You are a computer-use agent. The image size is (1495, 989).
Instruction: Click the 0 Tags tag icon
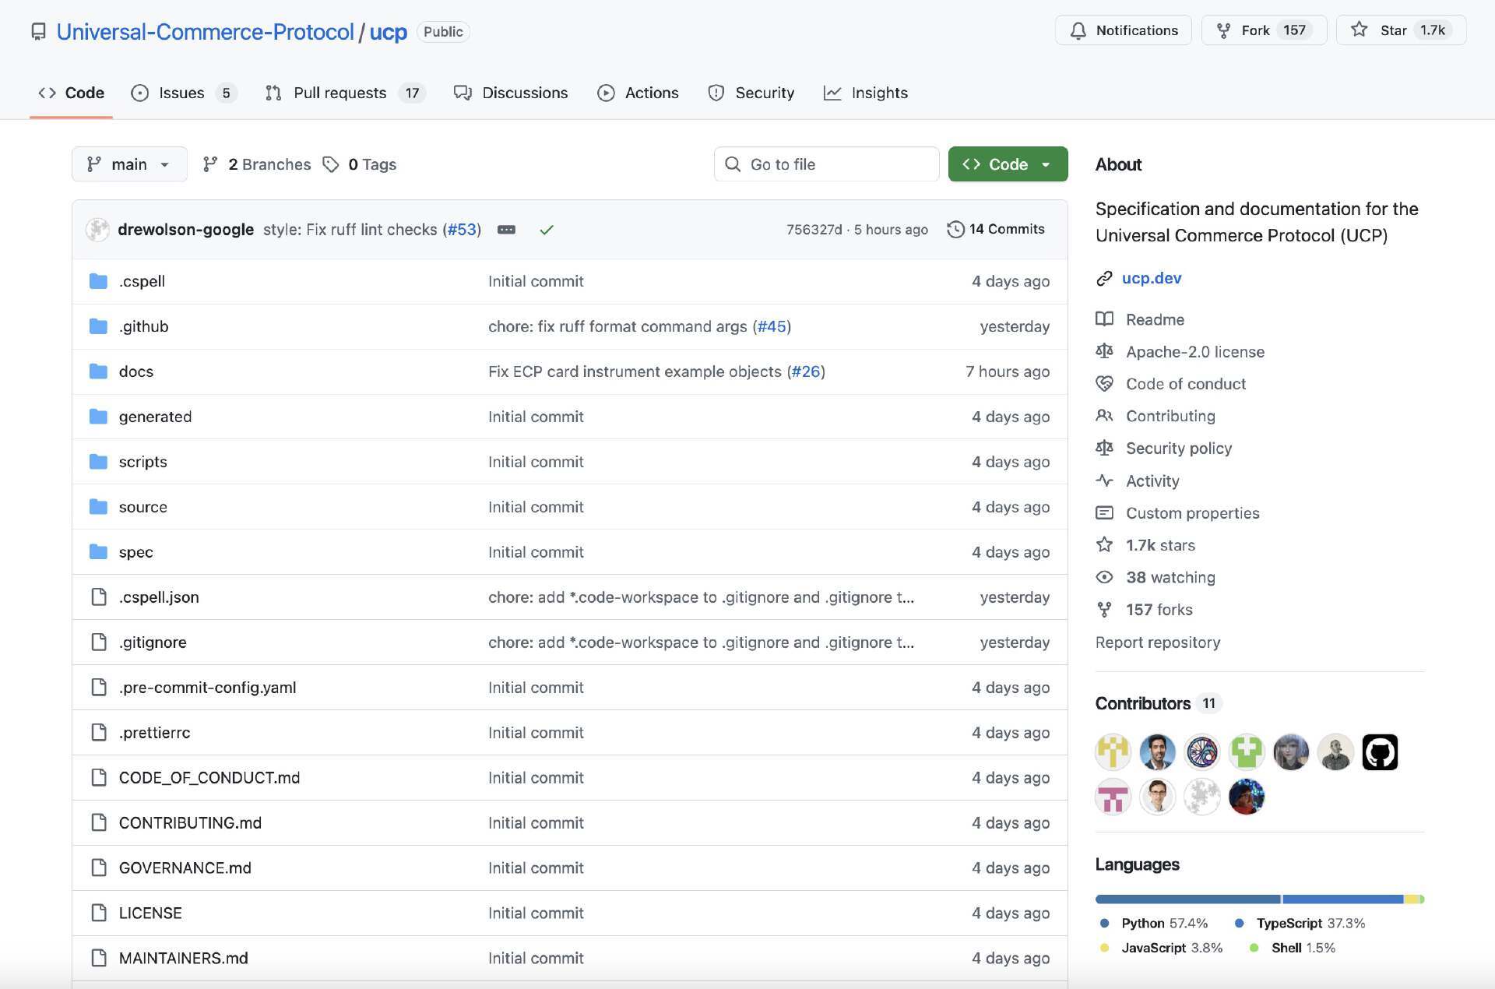pyautogui.click(x=331, y=164)
